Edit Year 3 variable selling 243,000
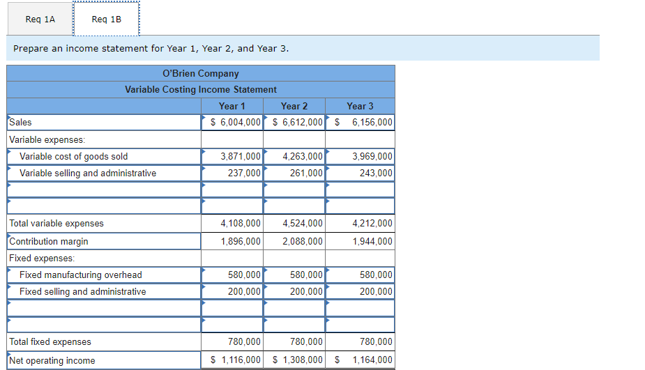This screenshot has width=645, height=370. click(x=361, y=173)
